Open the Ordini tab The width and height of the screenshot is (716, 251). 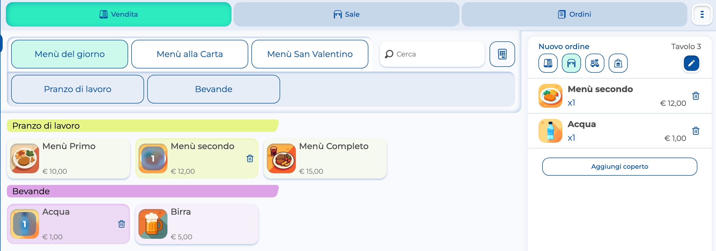[x=574, y=14]
